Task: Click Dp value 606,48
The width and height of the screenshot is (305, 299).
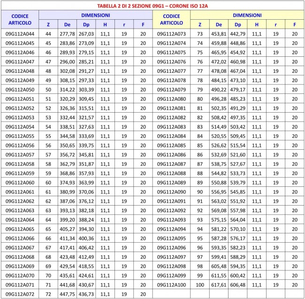Action: coord(238,285)
